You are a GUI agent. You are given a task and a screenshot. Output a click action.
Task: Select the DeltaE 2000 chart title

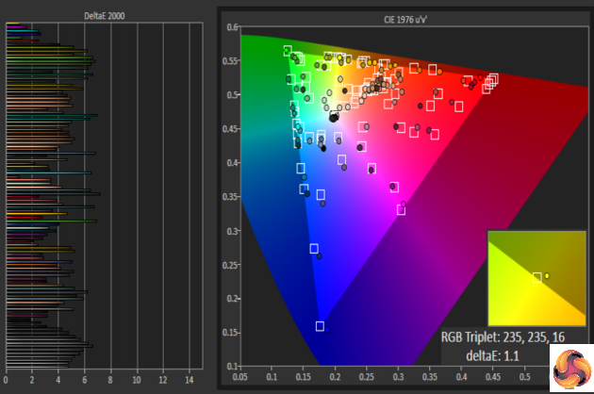tap(104, 16)
